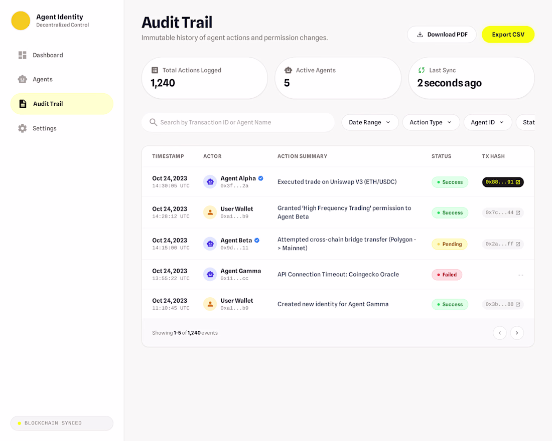Click the verified badge beside Agent Beta

click(x=257, y=241)
